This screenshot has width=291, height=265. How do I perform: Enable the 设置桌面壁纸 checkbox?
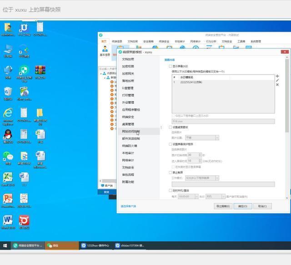(x=171, y=127)
